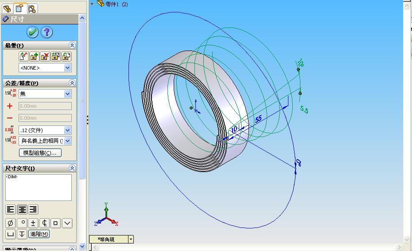Image resolution: width=412 pixels, height=251 pixels.
Task: Click inside the <DIM> dimension text box
Action: (x=39, y=187)
